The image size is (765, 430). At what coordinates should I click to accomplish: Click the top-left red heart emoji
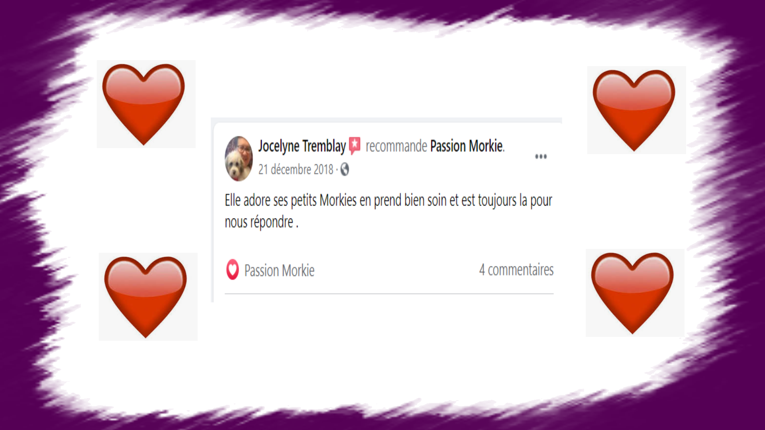[x=144, y=104]
